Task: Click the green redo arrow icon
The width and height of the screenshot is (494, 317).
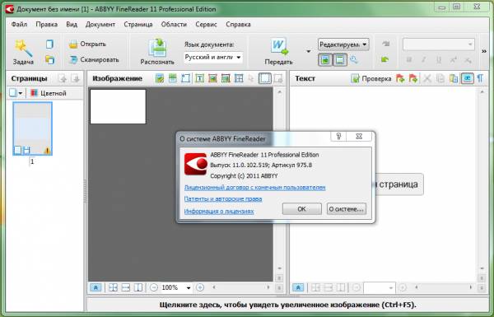Action: (x=384, y=59)
